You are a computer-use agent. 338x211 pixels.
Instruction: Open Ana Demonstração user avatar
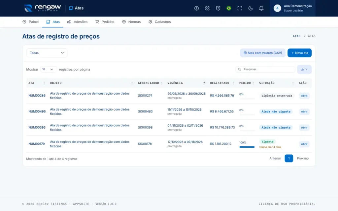point(277,8)
